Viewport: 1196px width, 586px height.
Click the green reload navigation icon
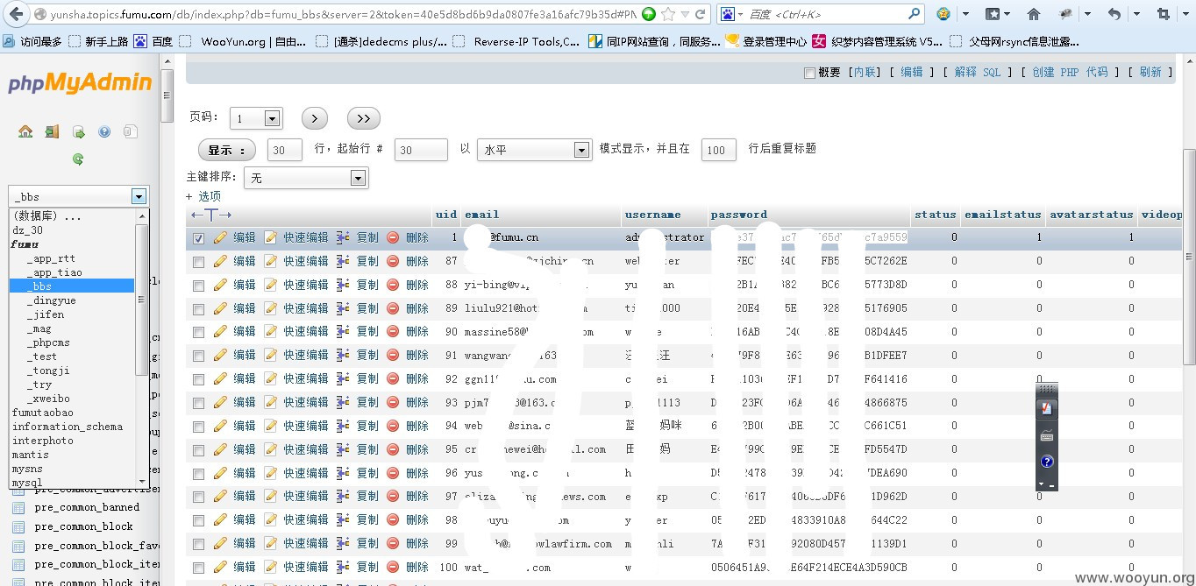click(78, 159)
